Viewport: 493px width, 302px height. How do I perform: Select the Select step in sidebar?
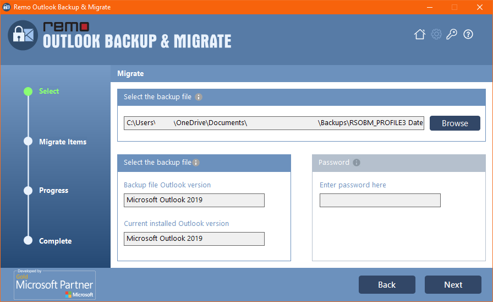[49, 91]
